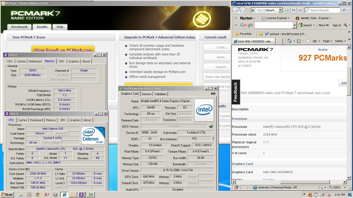
Task: Click the Internet Explorer forward arrow
Action: pos(242,10)
